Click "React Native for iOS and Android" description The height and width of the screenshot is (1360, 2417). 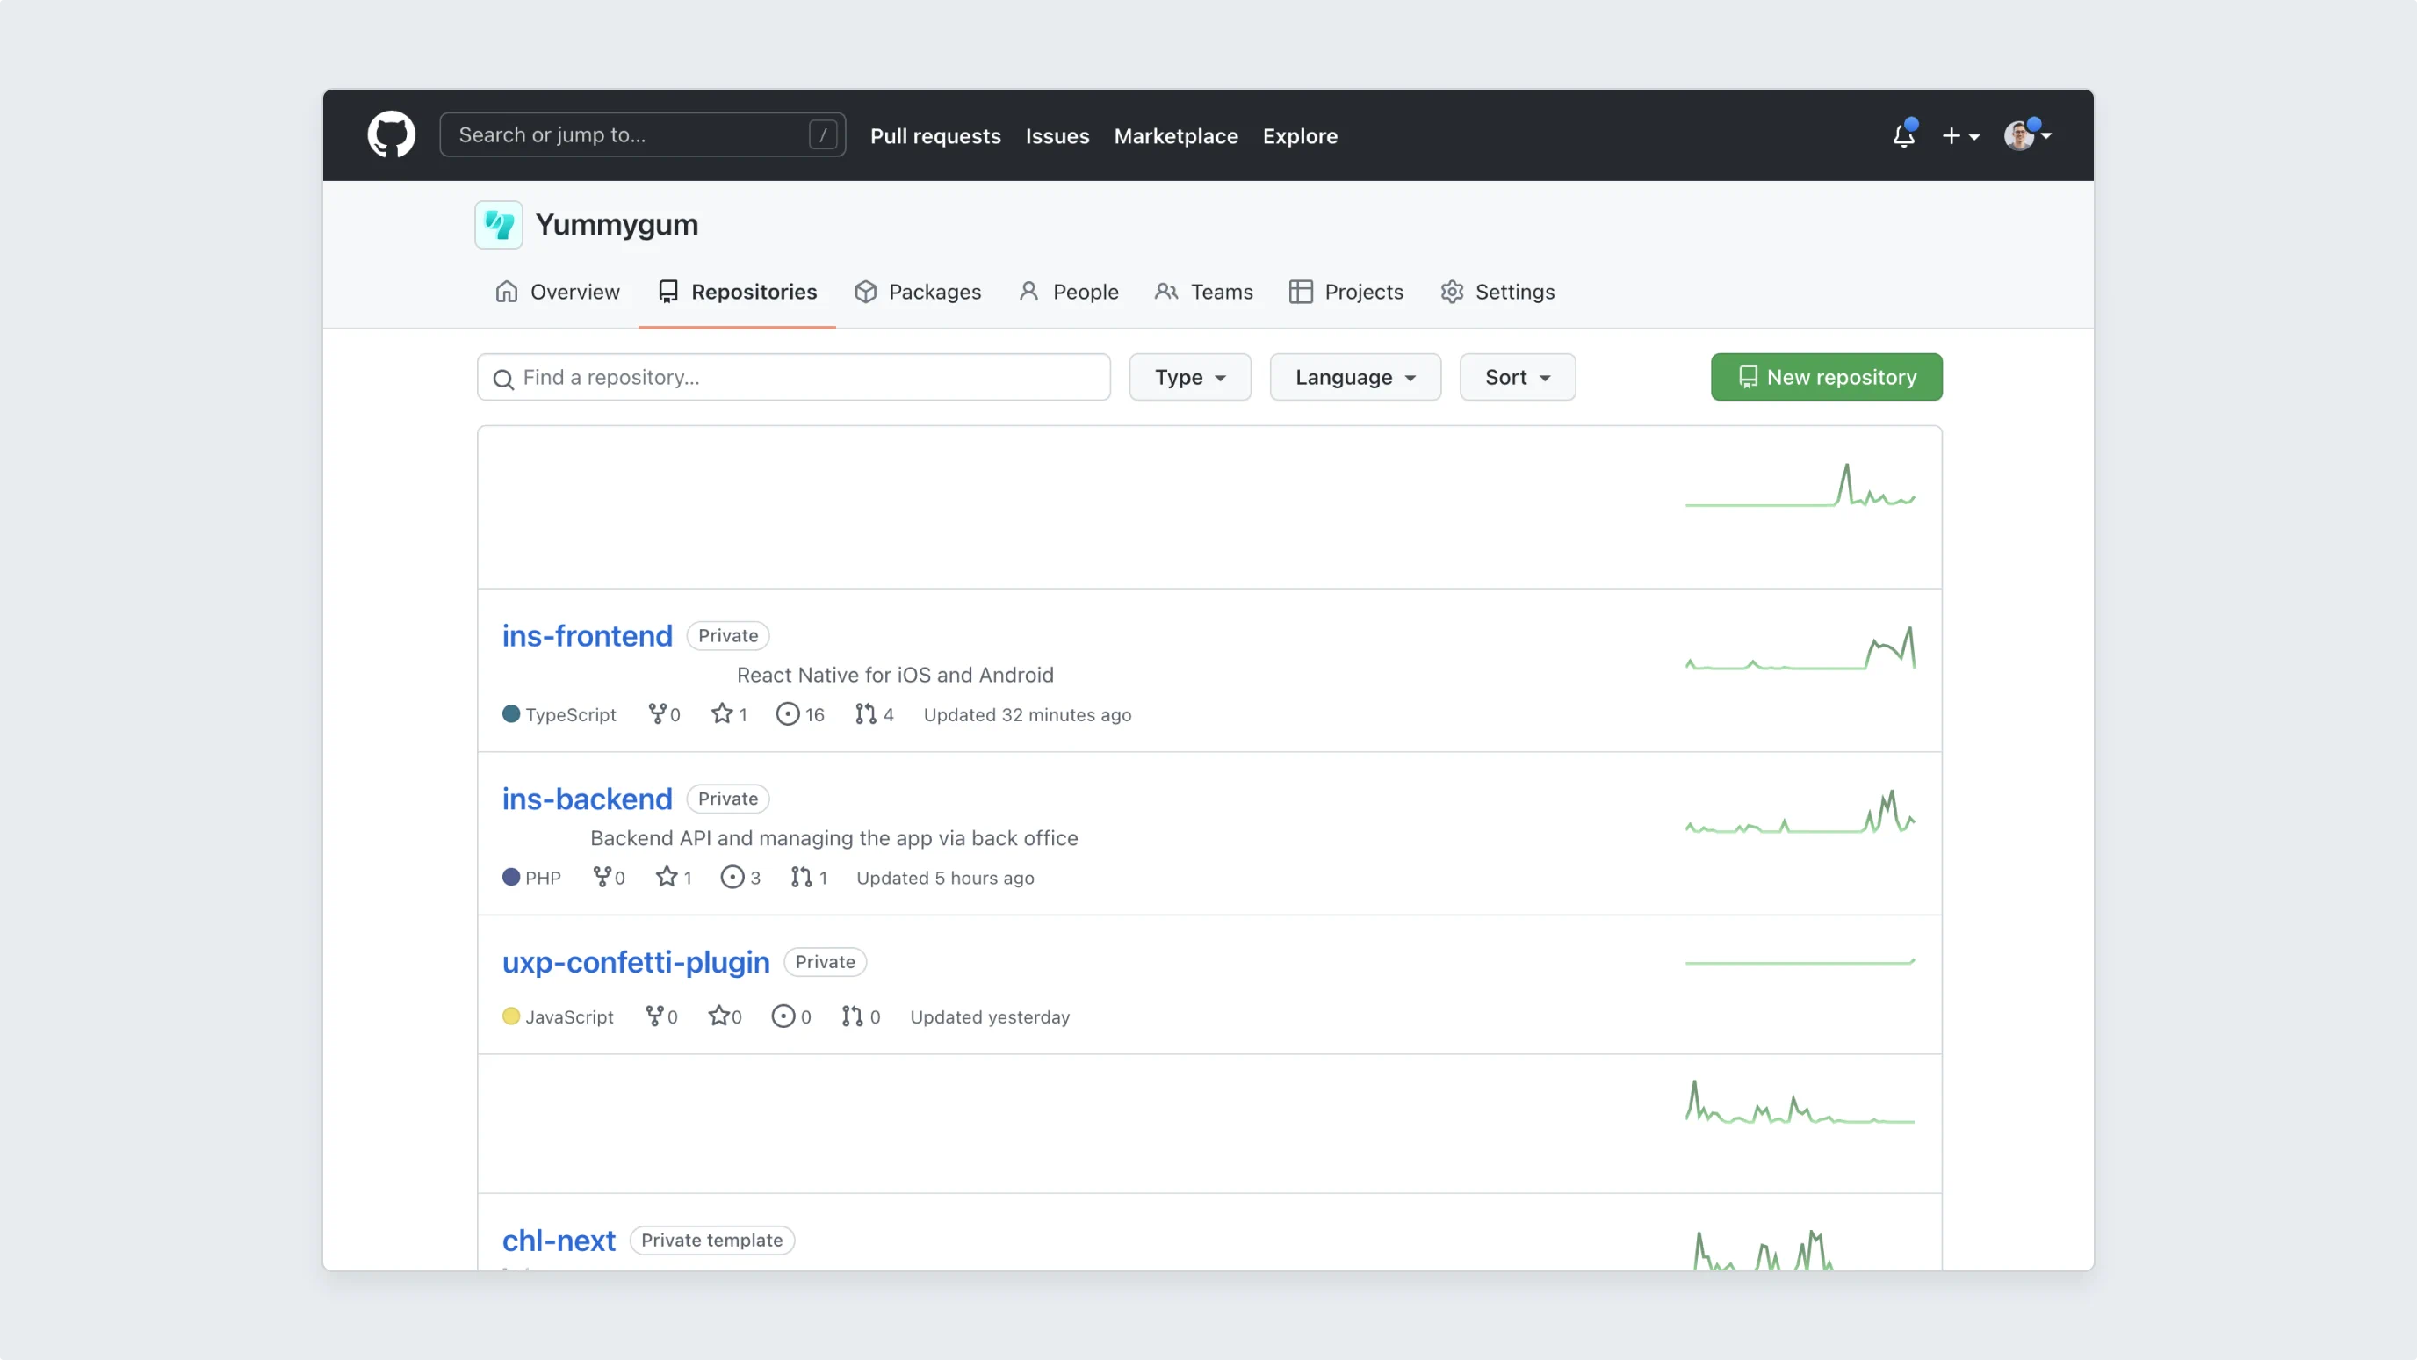coord(895,675)
